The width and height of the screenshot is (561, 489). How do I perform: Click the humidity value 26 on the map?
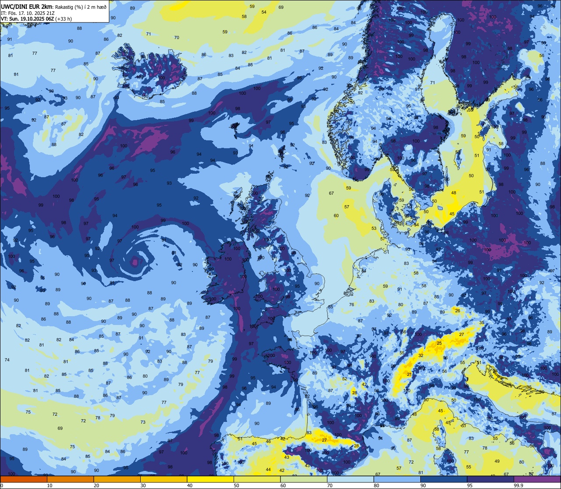click(x=458, y=311)
